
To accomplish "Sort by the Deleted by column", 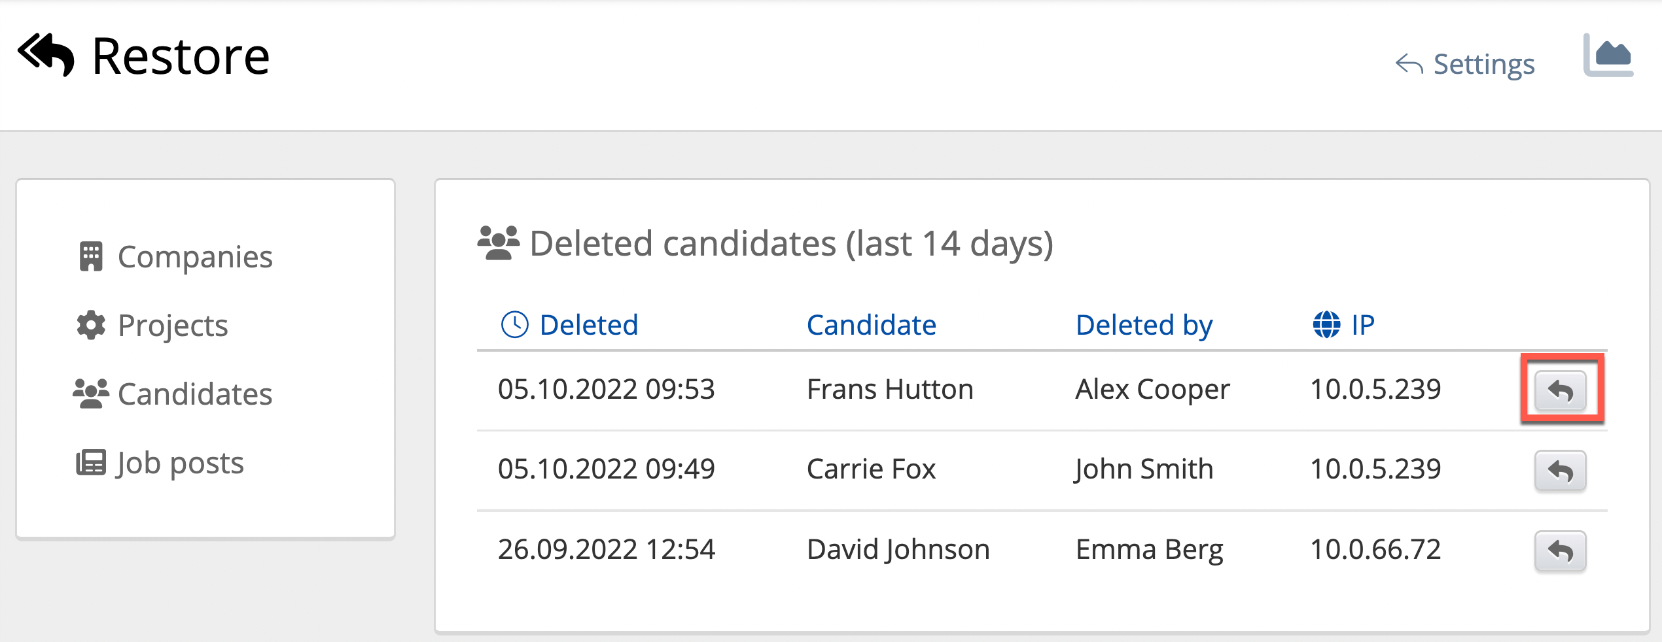I will click(x=1144, y=324).
